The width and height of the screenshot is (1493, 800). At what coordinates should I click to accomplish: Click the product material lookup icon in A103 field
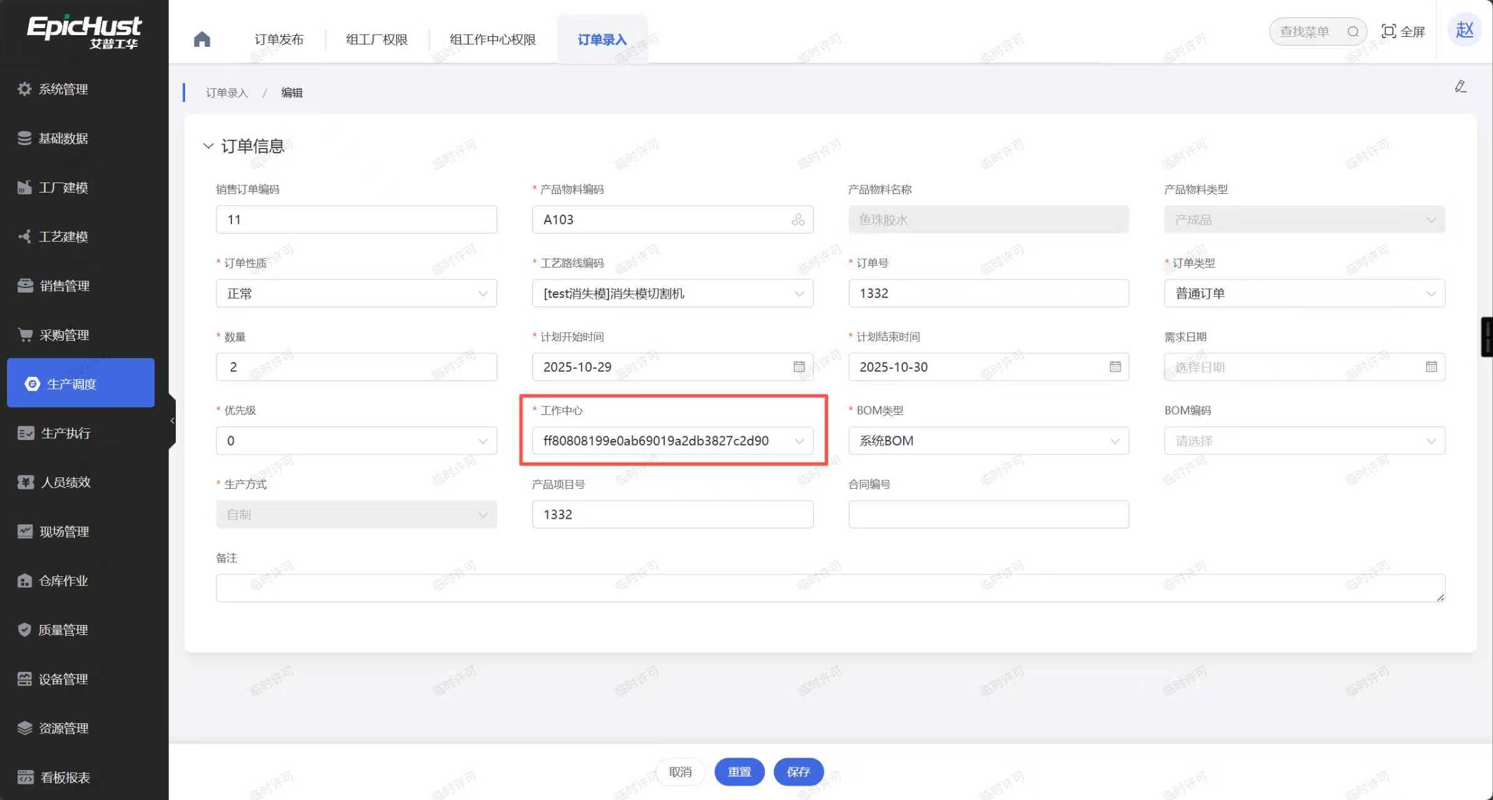pos(798,219)
